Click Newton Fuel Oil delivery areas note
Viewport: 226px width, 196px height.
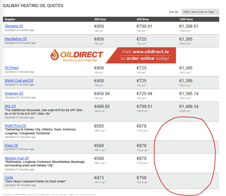point(45,164)
